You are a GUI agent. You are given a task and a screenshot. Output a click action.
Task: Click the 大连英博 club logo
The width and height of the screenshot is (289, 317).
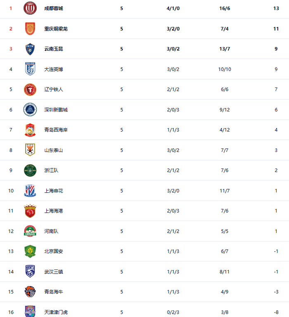pos(30,69)
